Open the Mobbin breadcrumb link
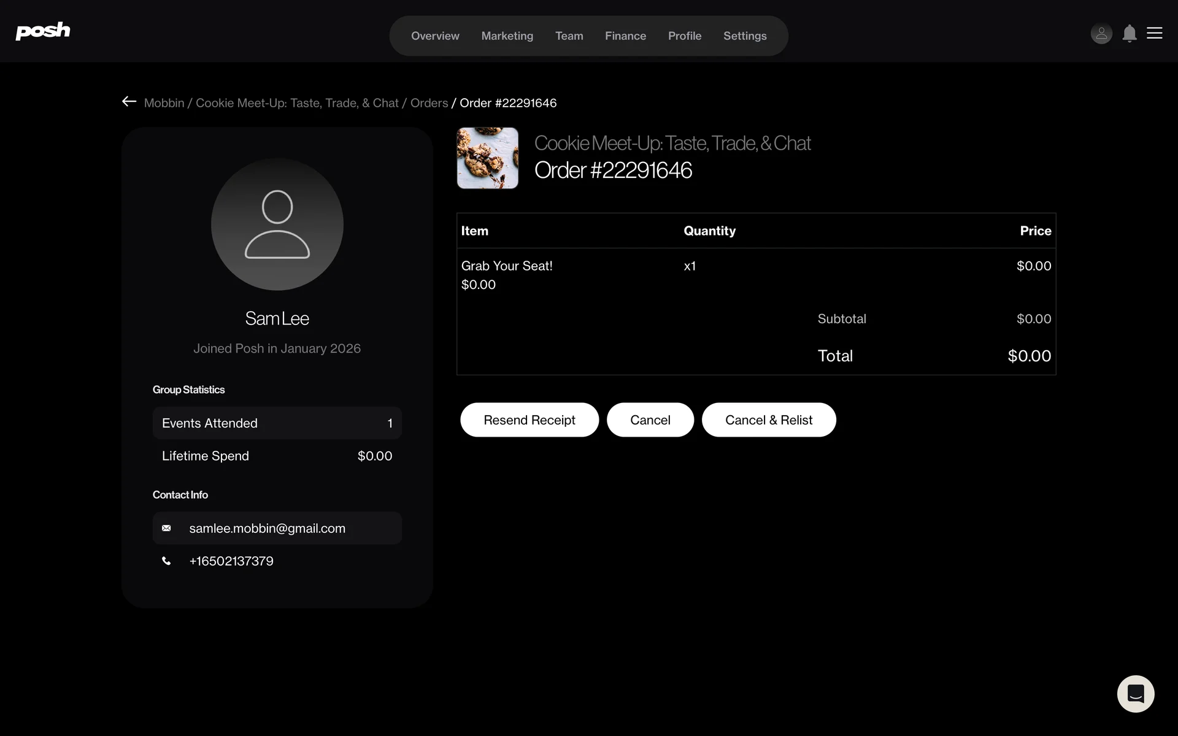1178x736 pixels. (x=164, y=103)
